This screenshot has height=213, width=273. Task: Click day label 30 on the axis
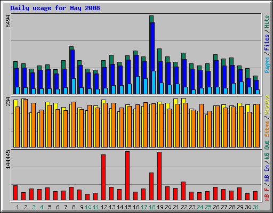click(x=248, y=207)
